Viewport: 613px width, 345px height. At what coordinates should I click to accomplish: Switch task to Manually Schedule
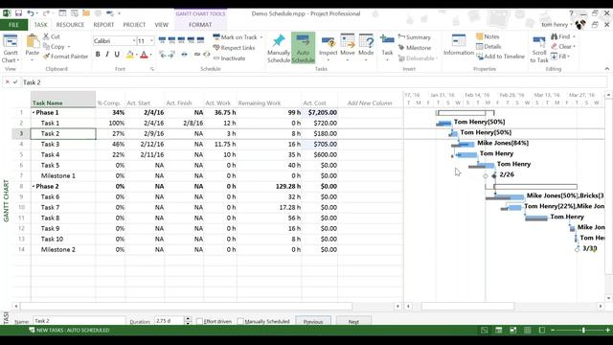[279, 49]
